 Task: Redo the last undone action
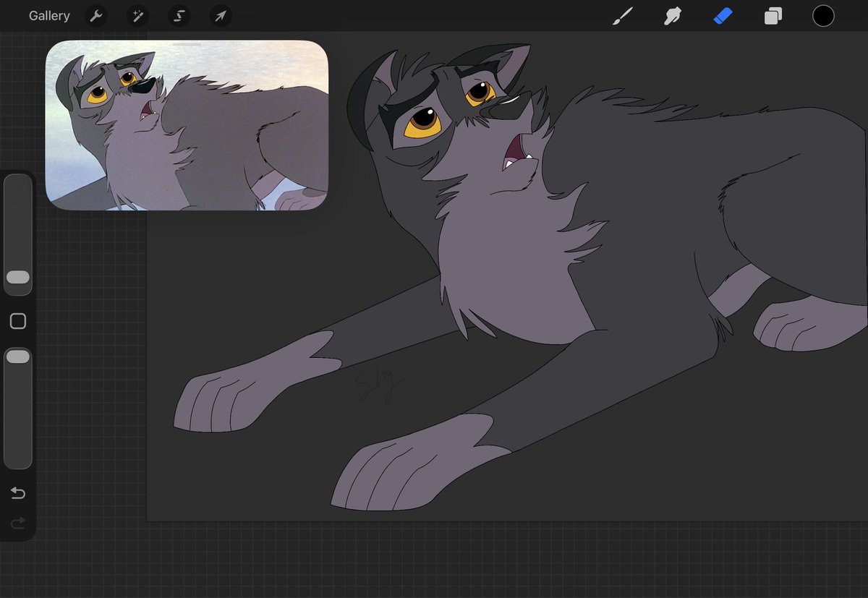point(18,523)
